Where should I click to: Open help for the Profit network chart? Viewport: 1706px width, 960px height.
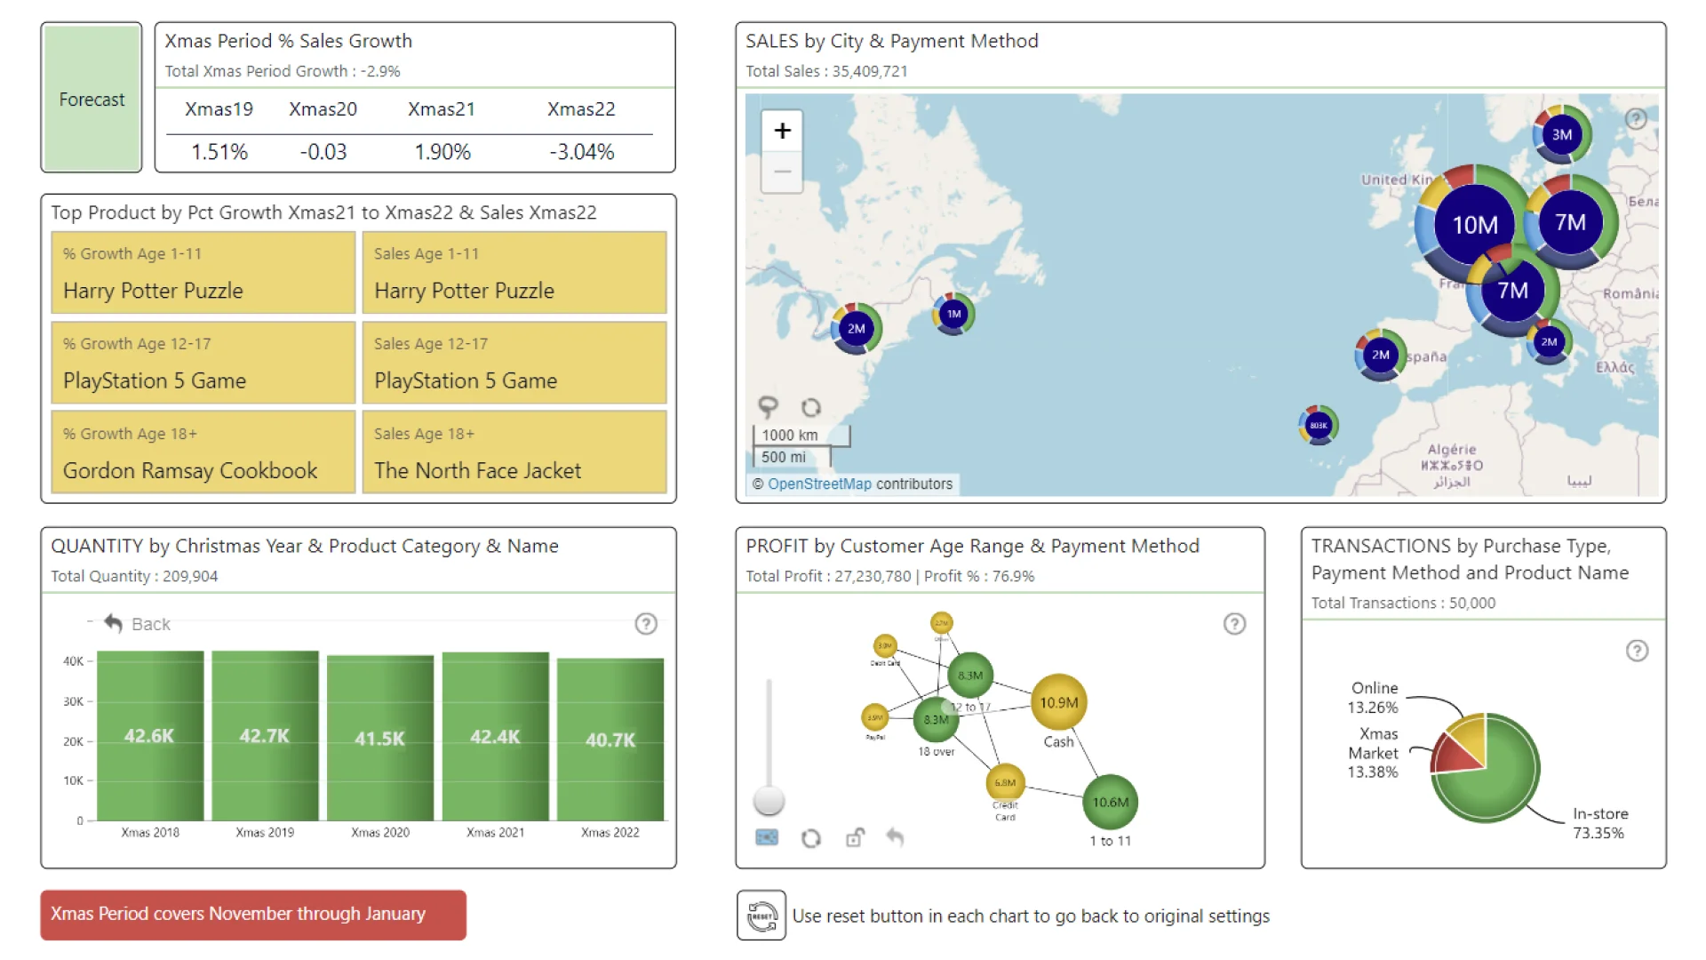tap(1234, 624)
